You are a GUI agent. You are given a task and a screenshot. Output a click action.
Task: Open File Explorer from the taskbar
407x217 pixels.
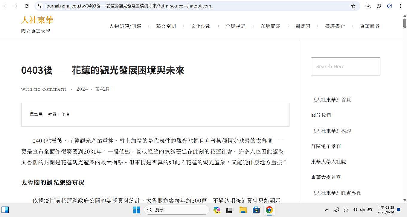click(243, 210)
